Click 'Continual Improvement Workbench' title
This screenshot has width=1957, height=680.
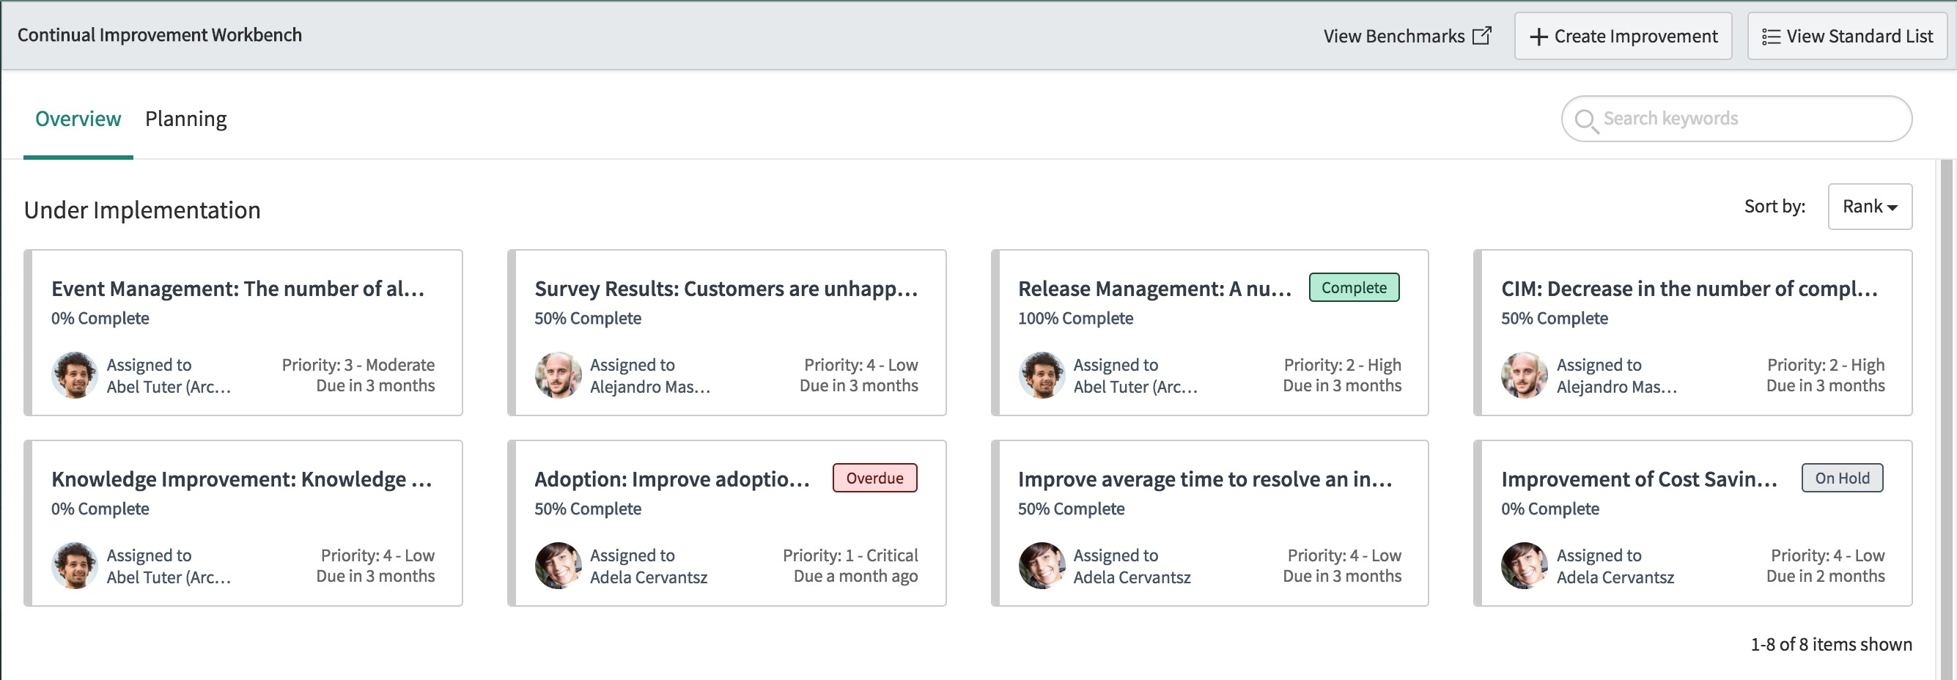click(160, 35)
